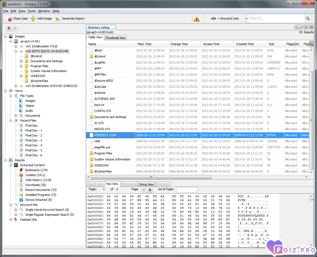
Task: Click the Installed Programs icon
Action: [21, 195]
